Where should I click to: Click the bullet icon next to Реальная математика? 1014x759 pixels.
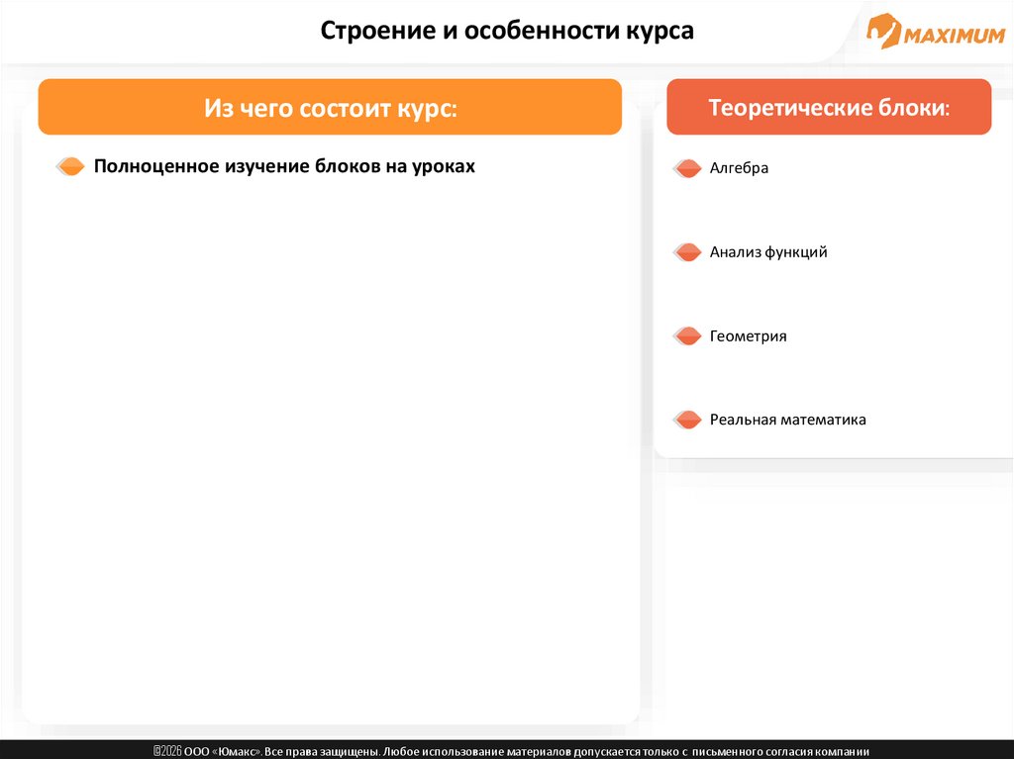point(687,420)
